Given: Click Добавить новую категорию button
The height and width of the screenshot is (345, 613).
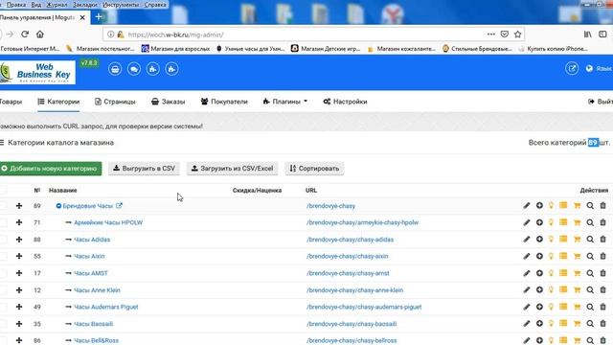Looking at the screenshot, I should pyautogui.click(x=51, y=169).
